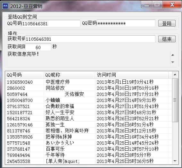
Task: Click the visitor list scrollbar thumb
Action: tap(175, 100)
